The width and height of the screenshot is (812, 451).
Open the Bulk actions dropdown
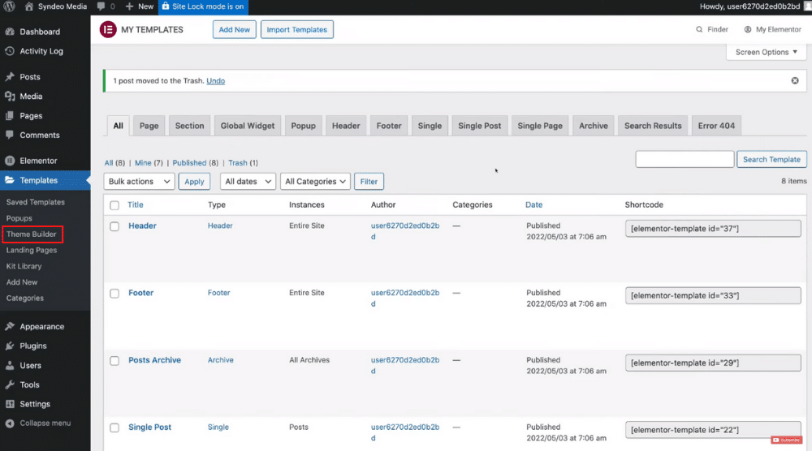click(139, 182)
